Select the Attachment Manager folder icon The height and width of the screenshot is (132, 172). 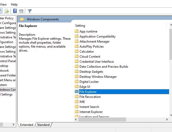(77, 41)
